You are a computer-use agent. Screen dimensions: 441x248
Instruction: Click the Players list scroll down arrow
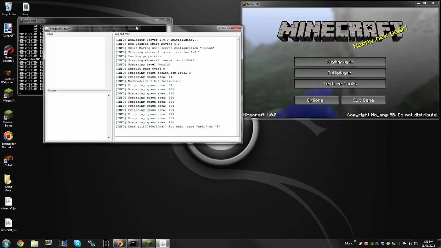109,138
